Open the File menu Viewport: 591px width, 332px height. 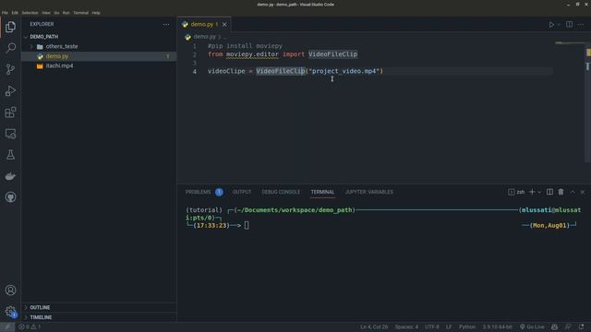[x=5, y=13]
